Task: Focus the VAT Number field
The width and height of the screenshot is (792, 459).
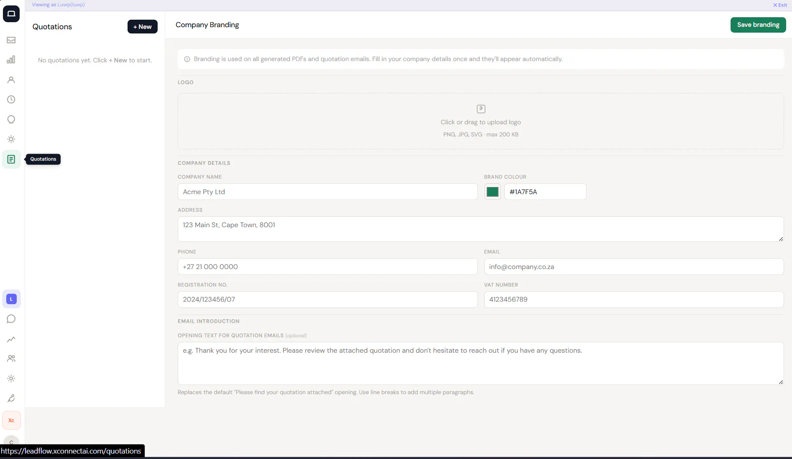Action: (x=634, y=300)
